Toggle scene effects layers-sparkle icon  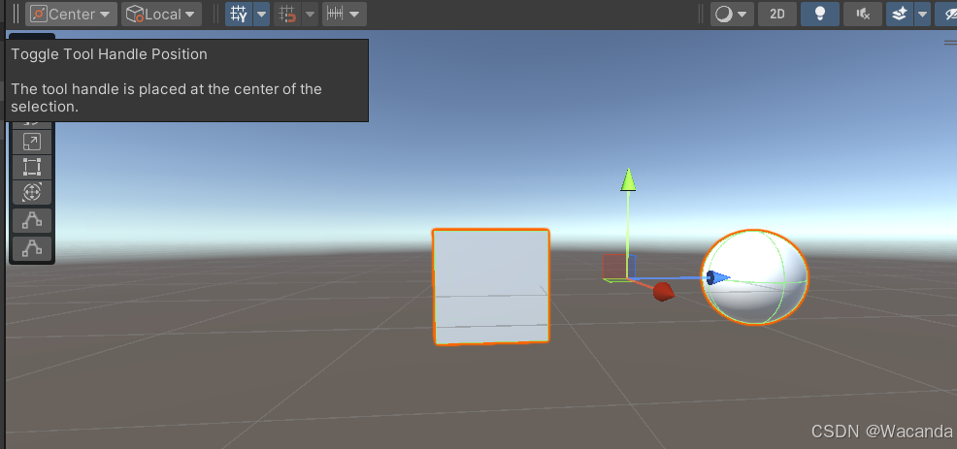point(900,14)
